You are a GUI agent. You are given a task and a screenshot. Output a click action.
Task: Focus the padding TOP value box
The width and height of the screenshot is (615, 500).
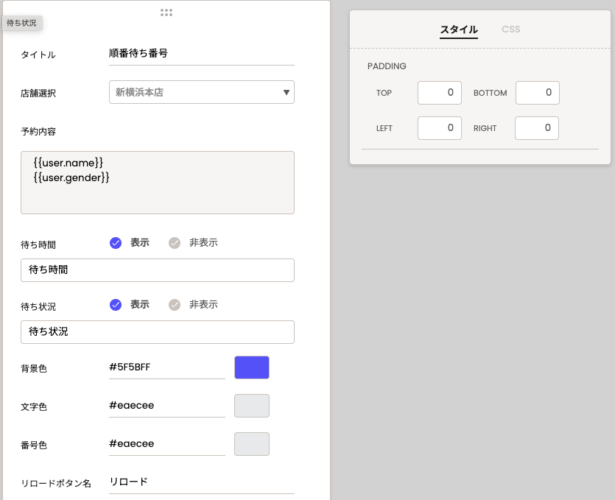[439, 93]
